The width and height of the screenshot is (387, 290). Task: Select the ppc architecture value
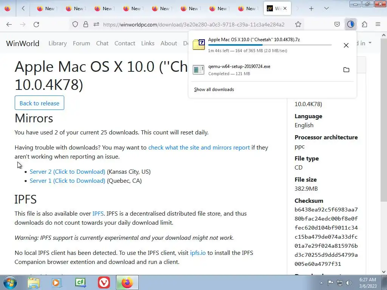pos(299,147)
